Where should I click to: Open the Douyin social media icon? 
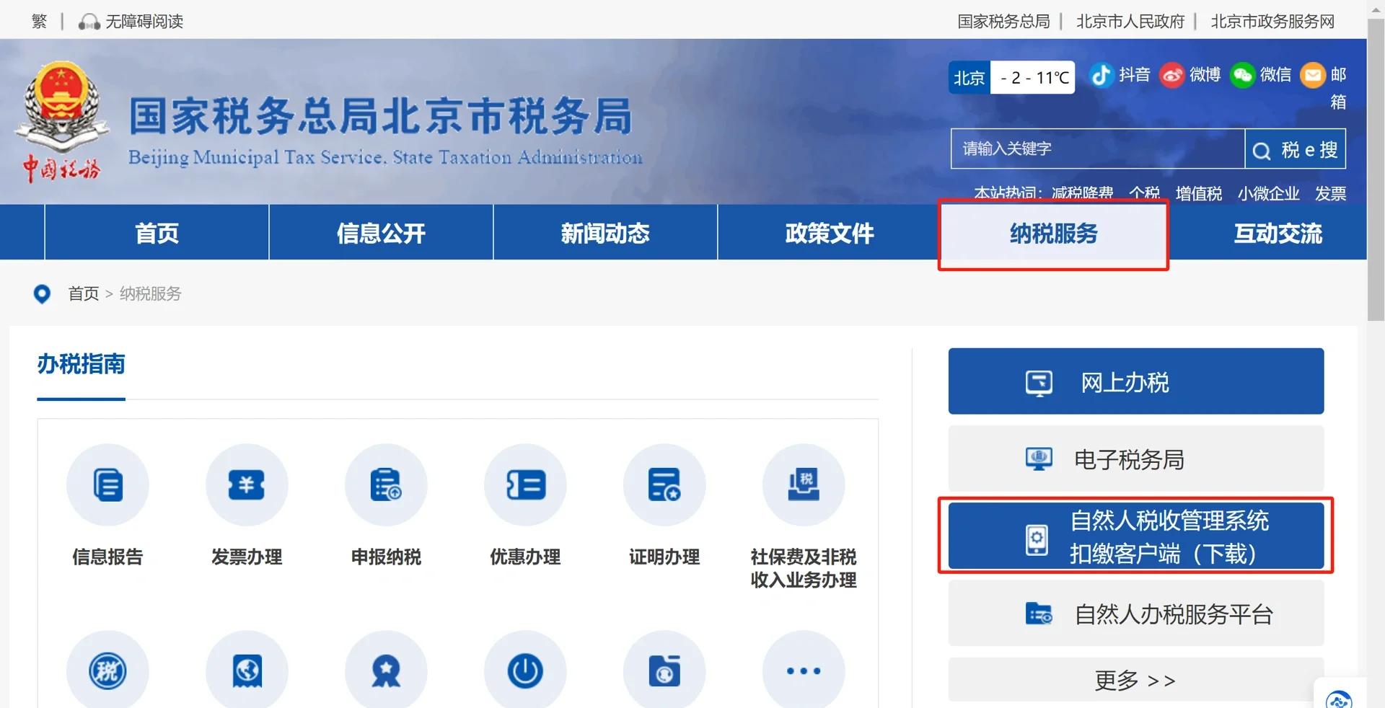1100,75
